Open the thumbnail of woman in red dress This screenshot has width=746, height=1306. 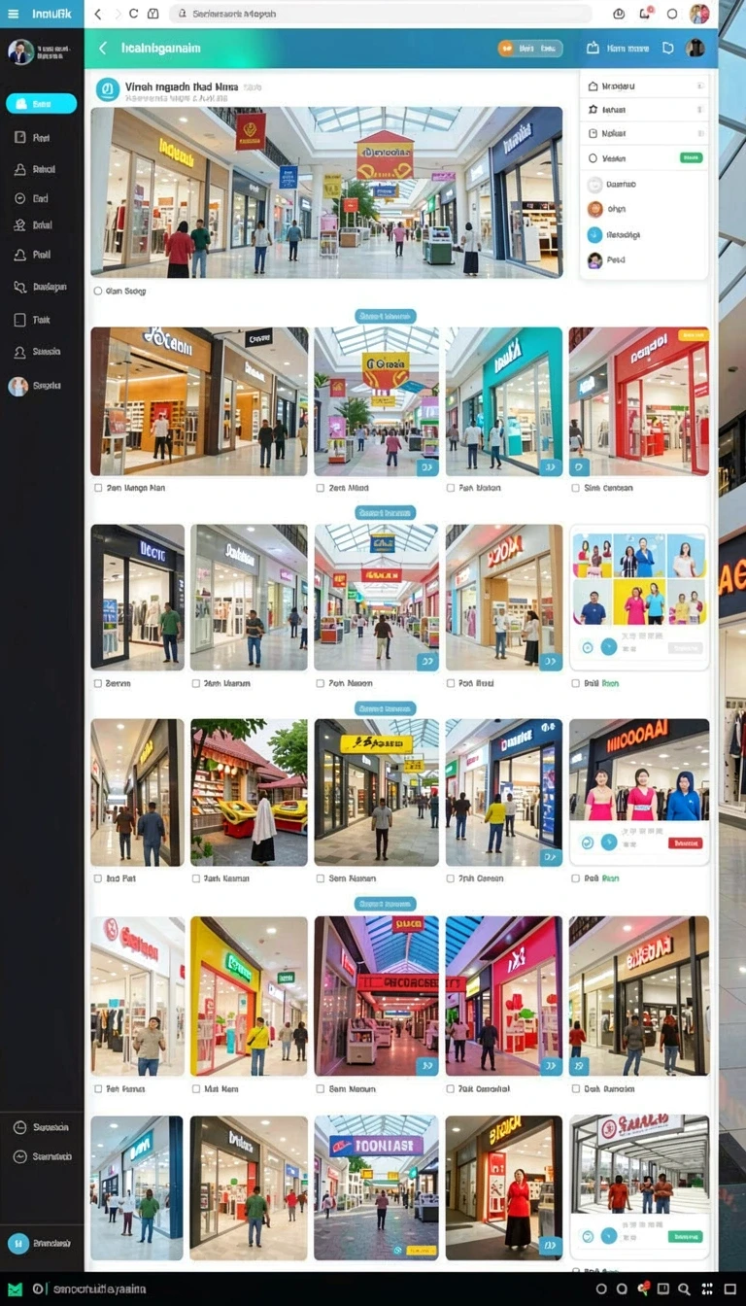click(503, 1188)
